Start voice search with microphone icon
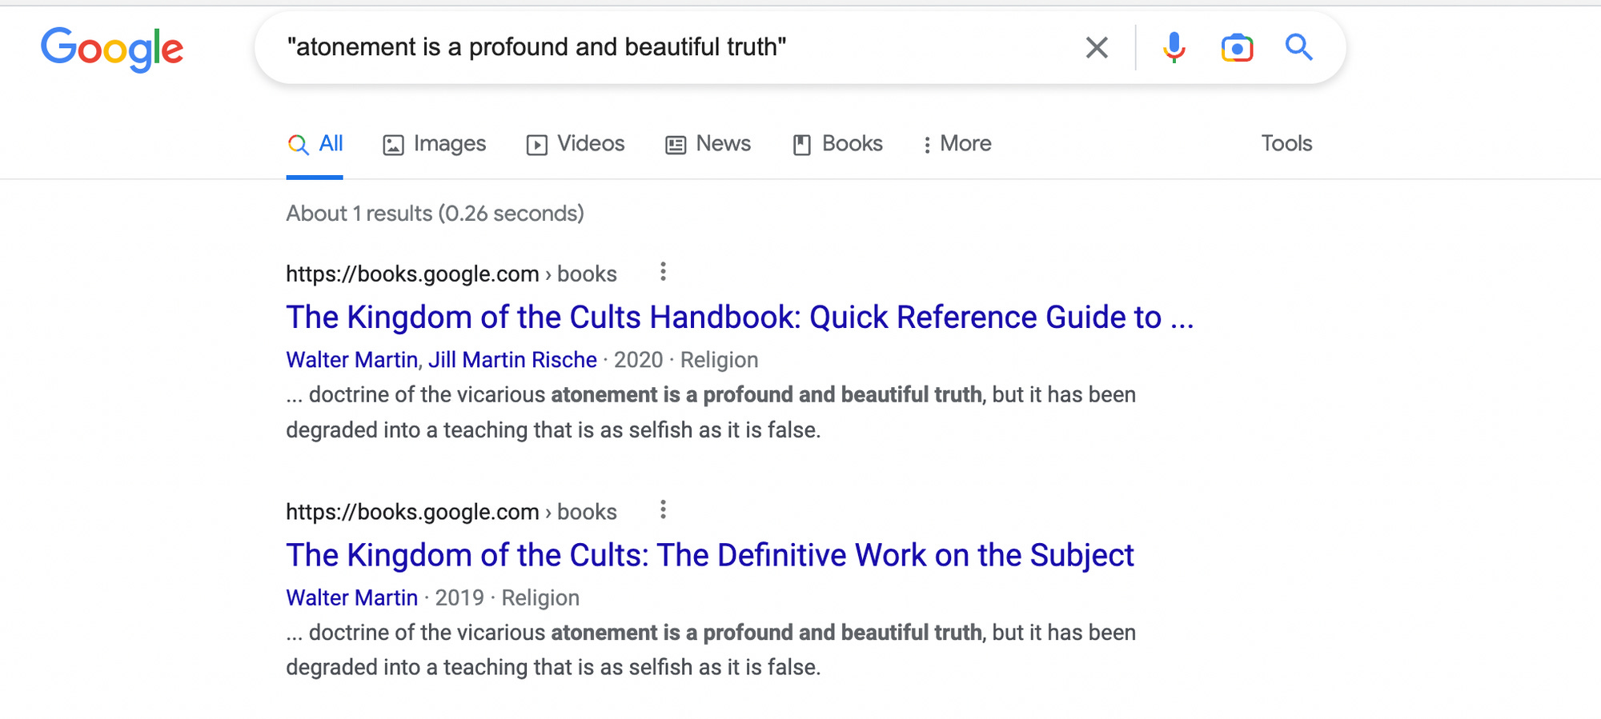 pyautogui.click(x=1174, y=48)
